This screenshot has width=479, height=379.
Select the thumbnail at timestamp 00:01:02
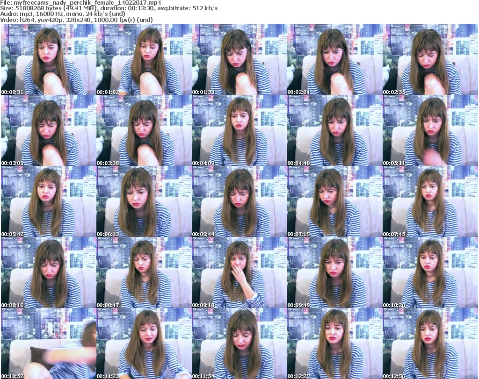(144, 59)
